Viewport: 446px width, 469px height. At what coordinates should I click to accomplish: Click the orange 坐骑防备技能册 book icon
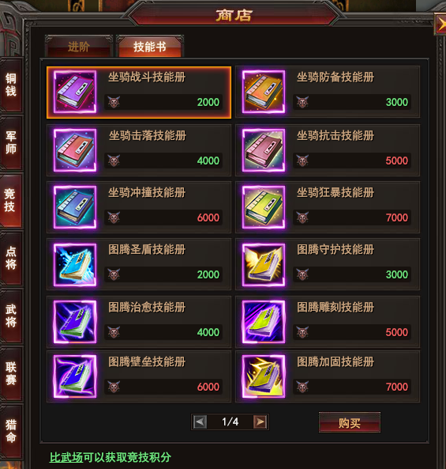pyautogui.click(x=264, y=92)
